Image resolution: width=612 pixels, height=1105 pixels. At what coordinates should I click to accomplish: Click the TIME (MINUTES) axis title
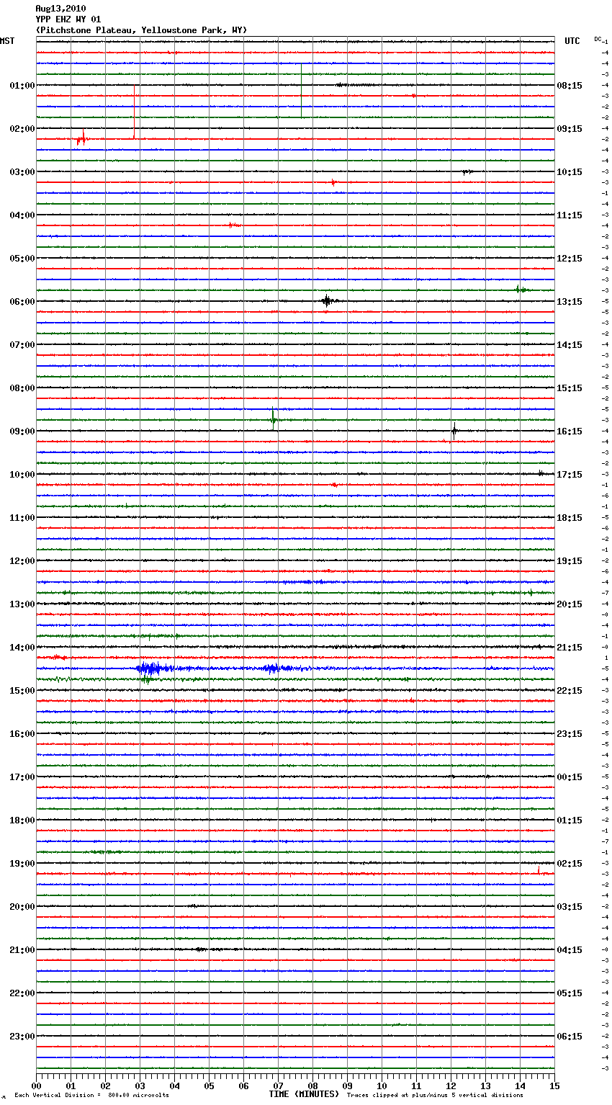[x=304, y=1094]
